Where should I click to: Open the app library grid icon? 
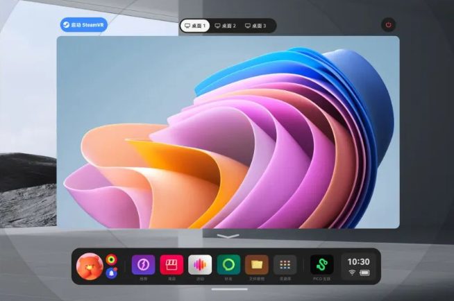click(285, 264)
